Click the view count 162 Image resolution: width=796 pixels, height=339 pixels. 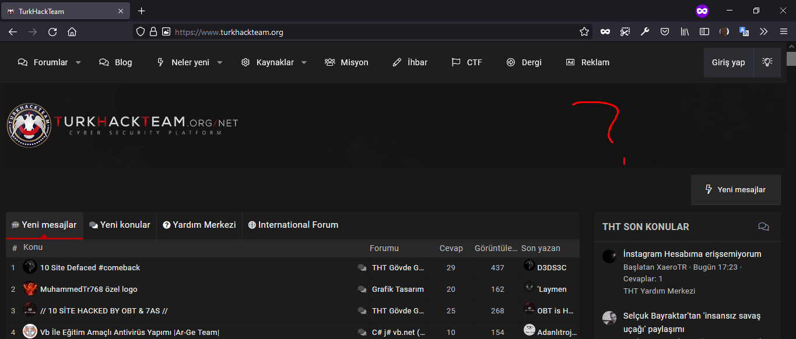point(497,289)
